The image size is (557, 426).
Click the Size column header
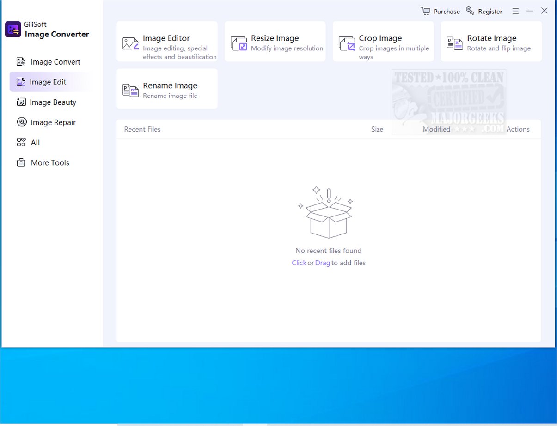click(377, 129)
